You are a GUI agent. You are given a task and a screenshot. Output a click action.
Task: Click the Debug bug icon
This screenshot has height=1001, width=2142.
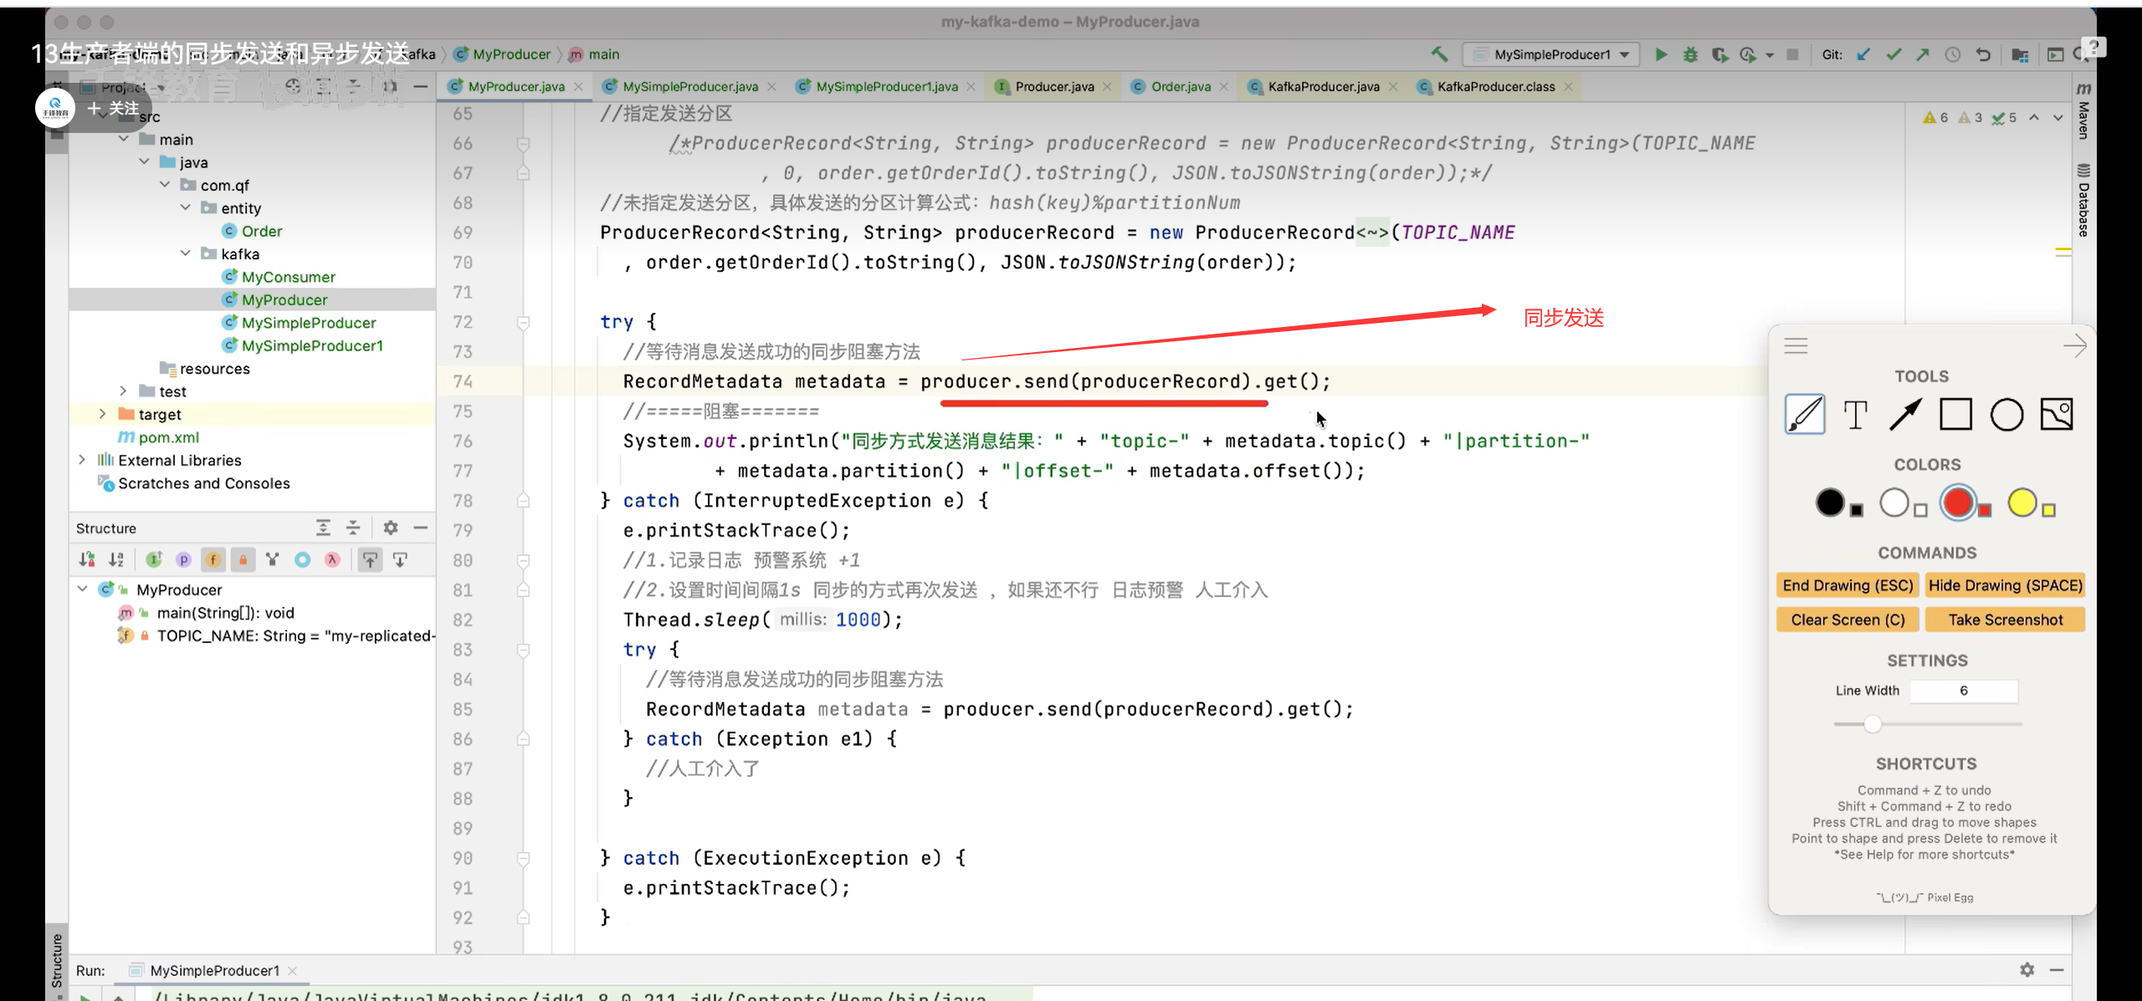[x=1690, y=54]
